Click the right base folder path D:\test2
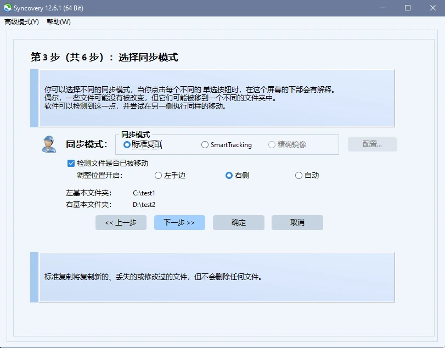445x348 pixels. point(144,205)
